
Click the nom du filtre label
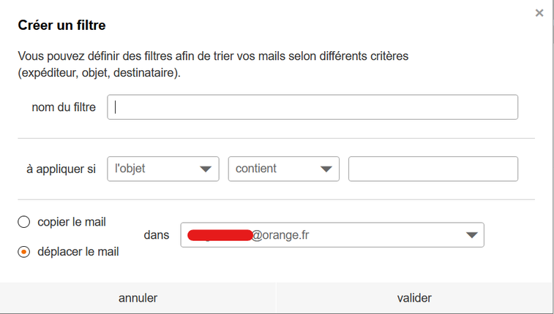[x=64, y=107]
